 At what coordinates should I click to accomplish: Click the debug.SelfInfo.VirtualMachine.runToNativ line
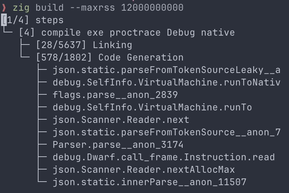click(166, 82)
